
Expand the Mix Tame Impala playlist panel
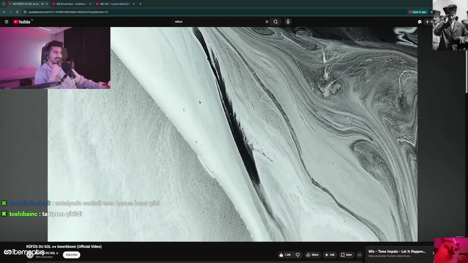(433, 253)
